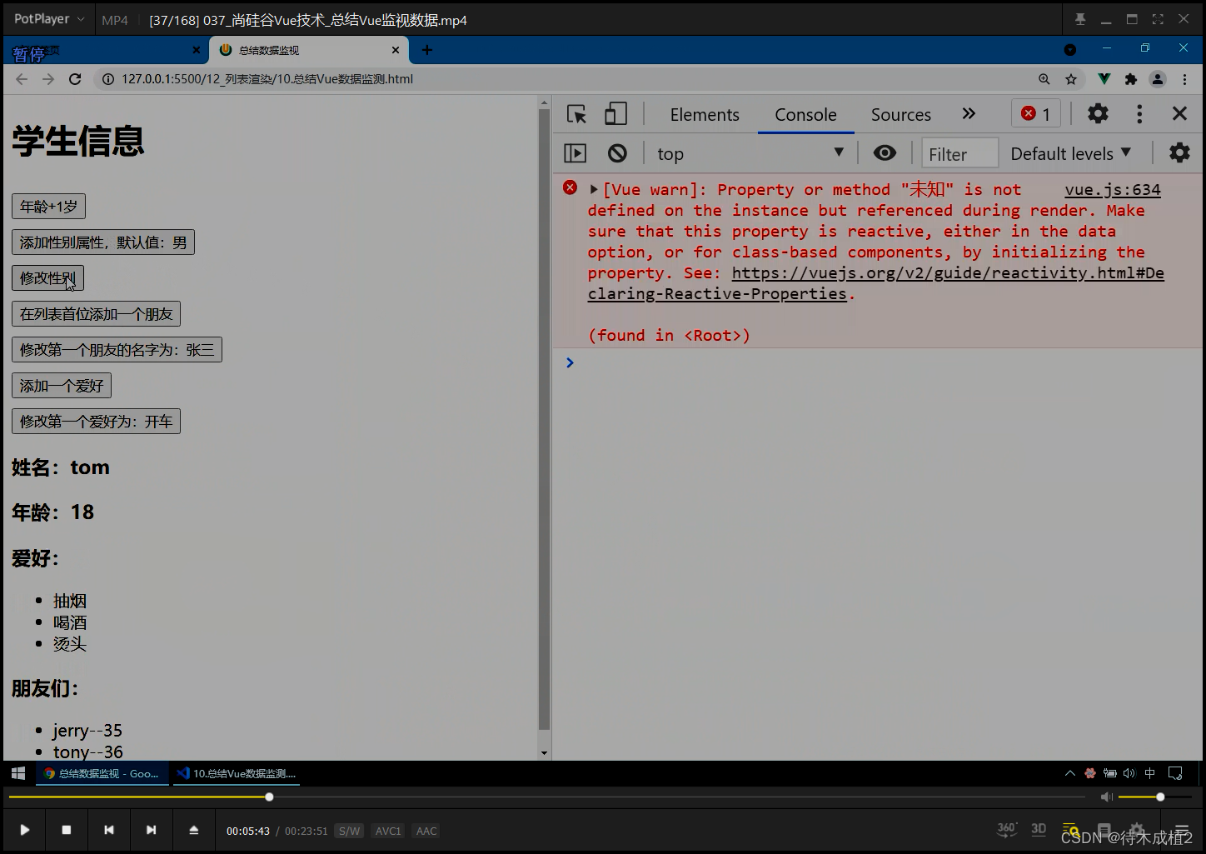Image resolution: width=1206 pixels, height=854 pixels.
Task: Open the DevTools customize three-dot menu
Action: (1139, 114)
